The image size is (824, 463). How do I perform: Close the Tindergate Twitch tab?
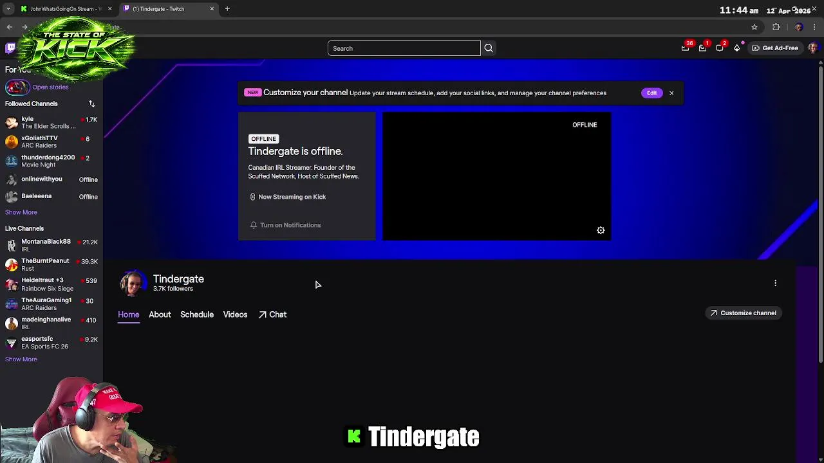point(212,8)
